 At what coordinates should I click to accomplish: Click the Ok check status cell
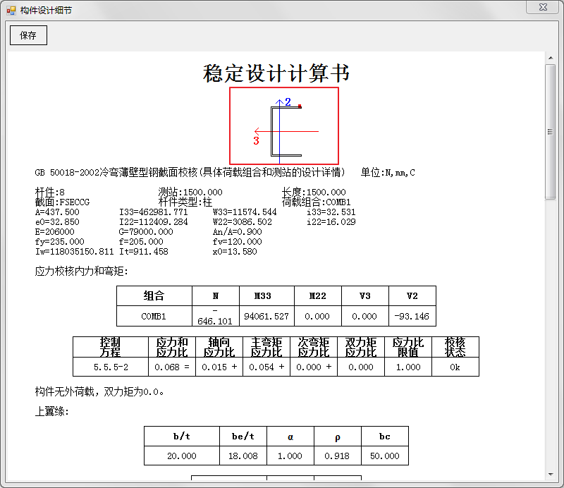[x=455, y=367]
